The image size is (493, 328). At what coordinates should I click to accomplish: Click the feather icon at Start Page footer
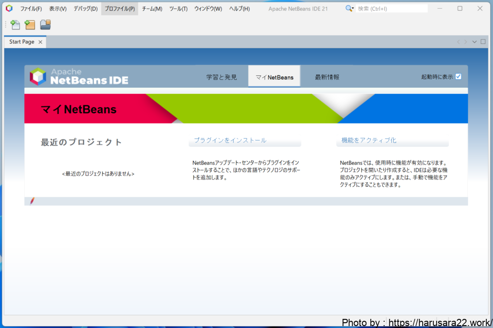click(x=32, y=201)
